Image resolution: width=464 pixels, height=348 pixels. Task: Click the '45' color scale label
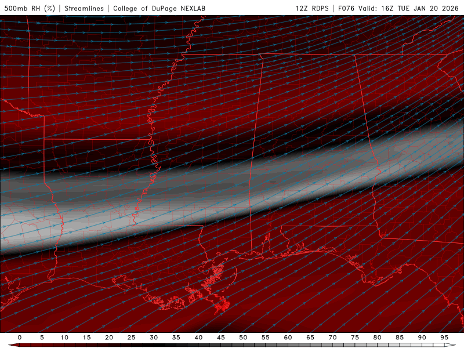[x=221, y=338]
